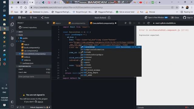The image size is (194, 109).
Task: Choose Exclude autocomplete suggestion
Action: (111, 52)
